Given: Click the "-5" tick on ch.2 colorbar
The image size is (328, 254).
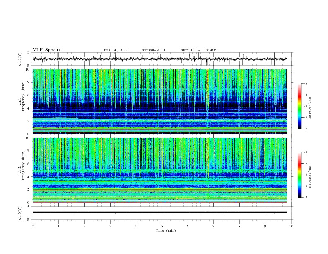Looking at the screenshot, I should [306, 175].
